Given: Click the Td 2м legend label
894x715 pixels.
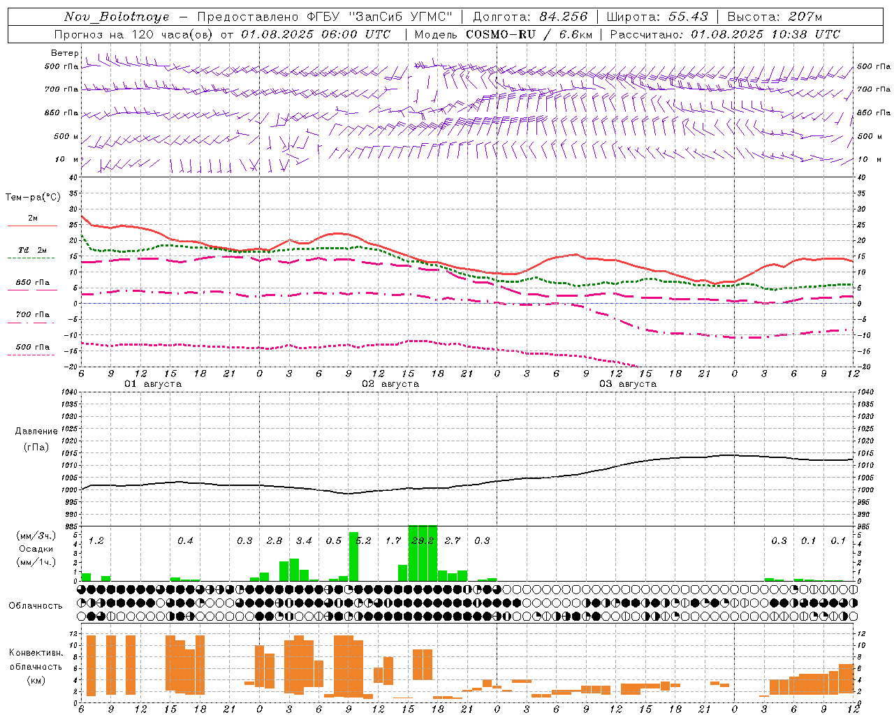Looking at the screenshot, I should (33, 250).
